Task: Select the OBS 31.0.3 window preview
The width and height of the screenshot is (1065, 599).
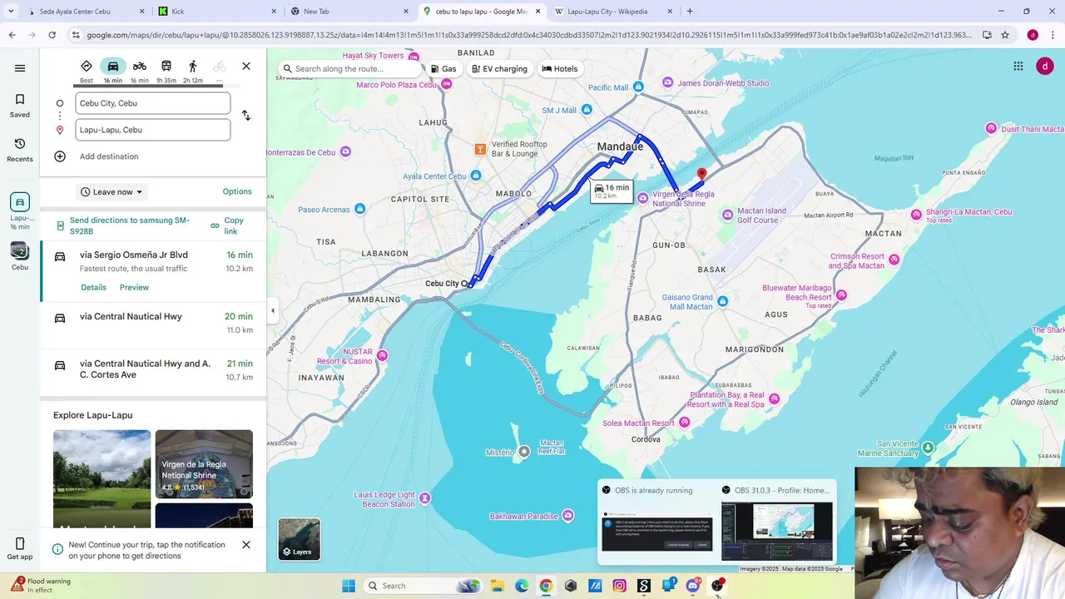Action: point(777,522)
